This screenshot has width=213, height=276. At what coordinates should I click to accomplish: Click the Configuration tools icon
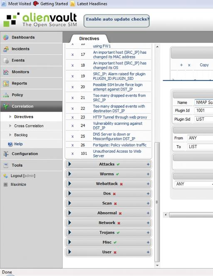6,154
